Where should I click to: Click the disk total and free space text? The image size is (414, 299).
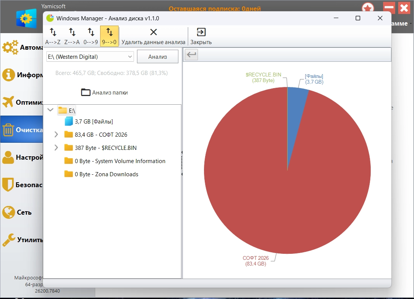point(111,73)
